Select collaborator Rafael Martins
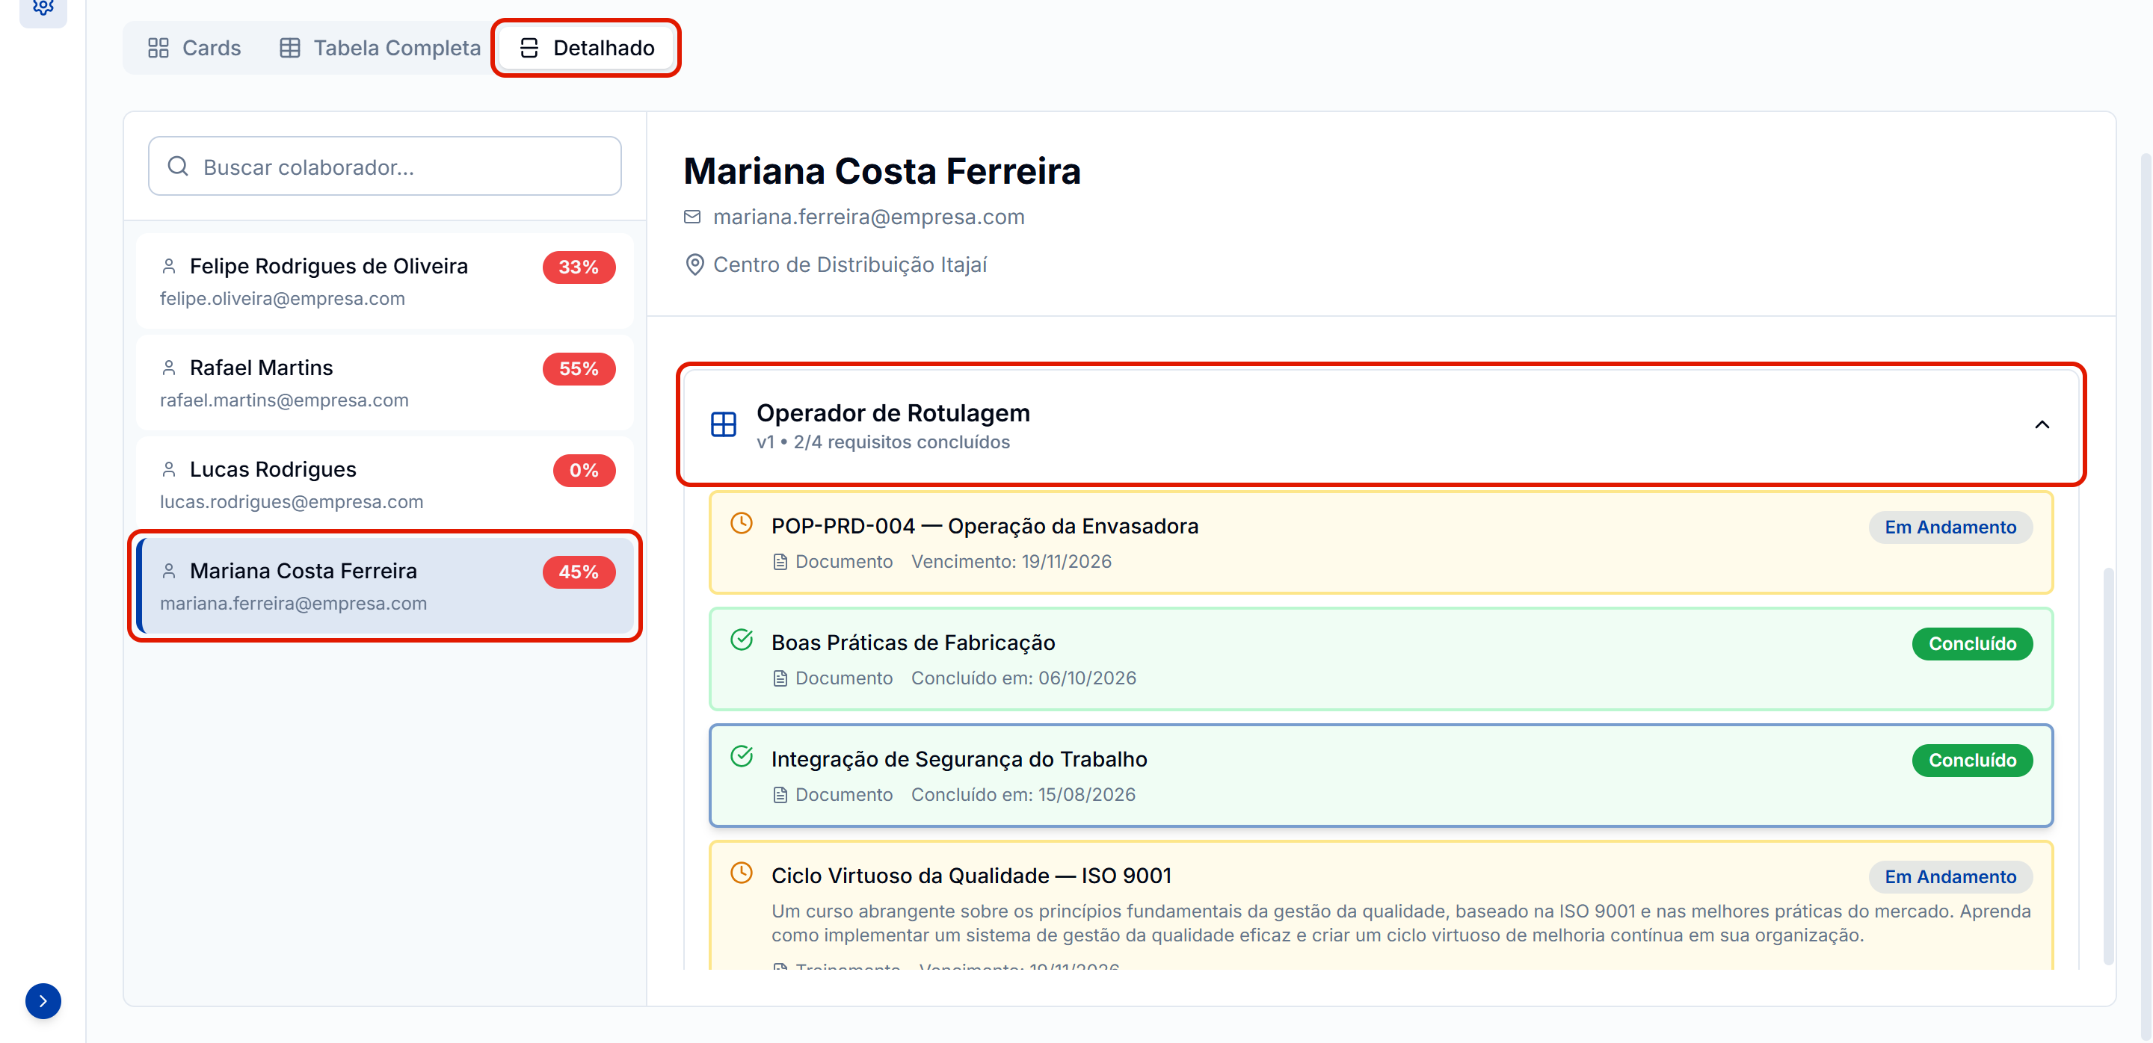2153x1043 pixels. coord(384,383)
